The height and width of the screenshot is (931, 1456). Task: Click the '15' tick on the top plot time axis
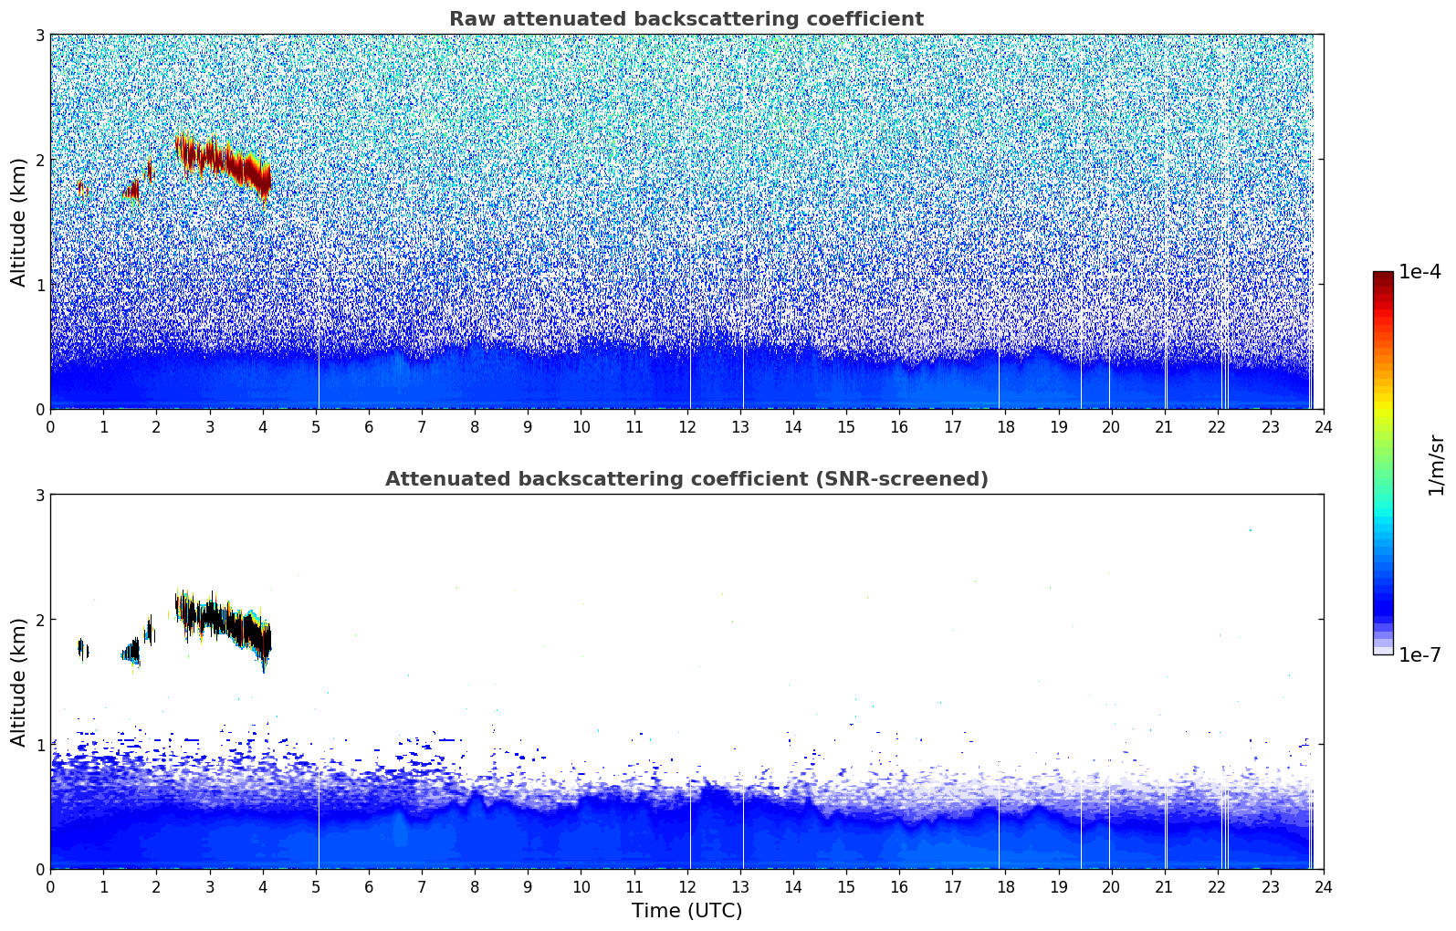coord(846,427)
